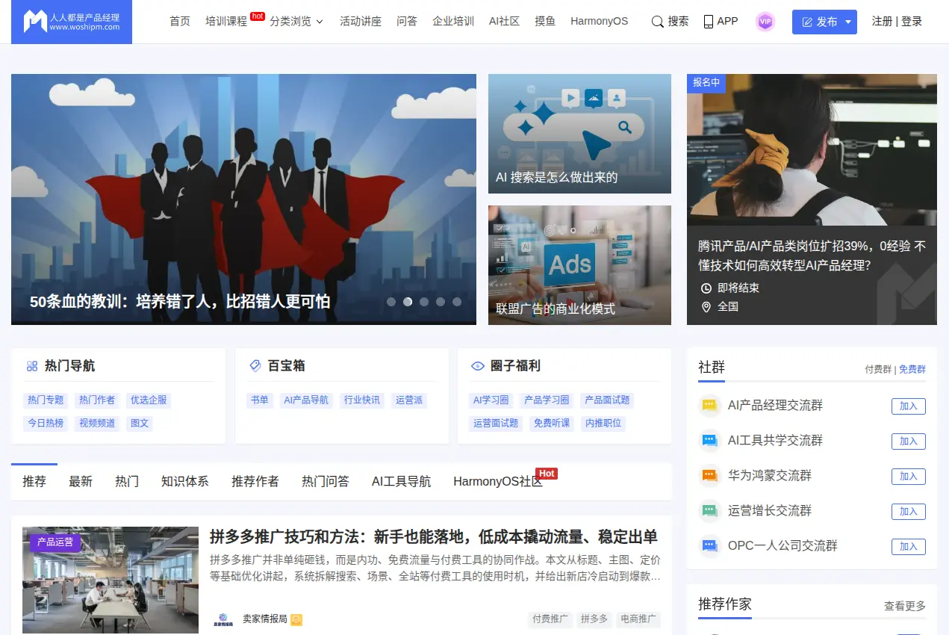
Task: Open the AI产品导航 tag
Action: click(306, 400)
